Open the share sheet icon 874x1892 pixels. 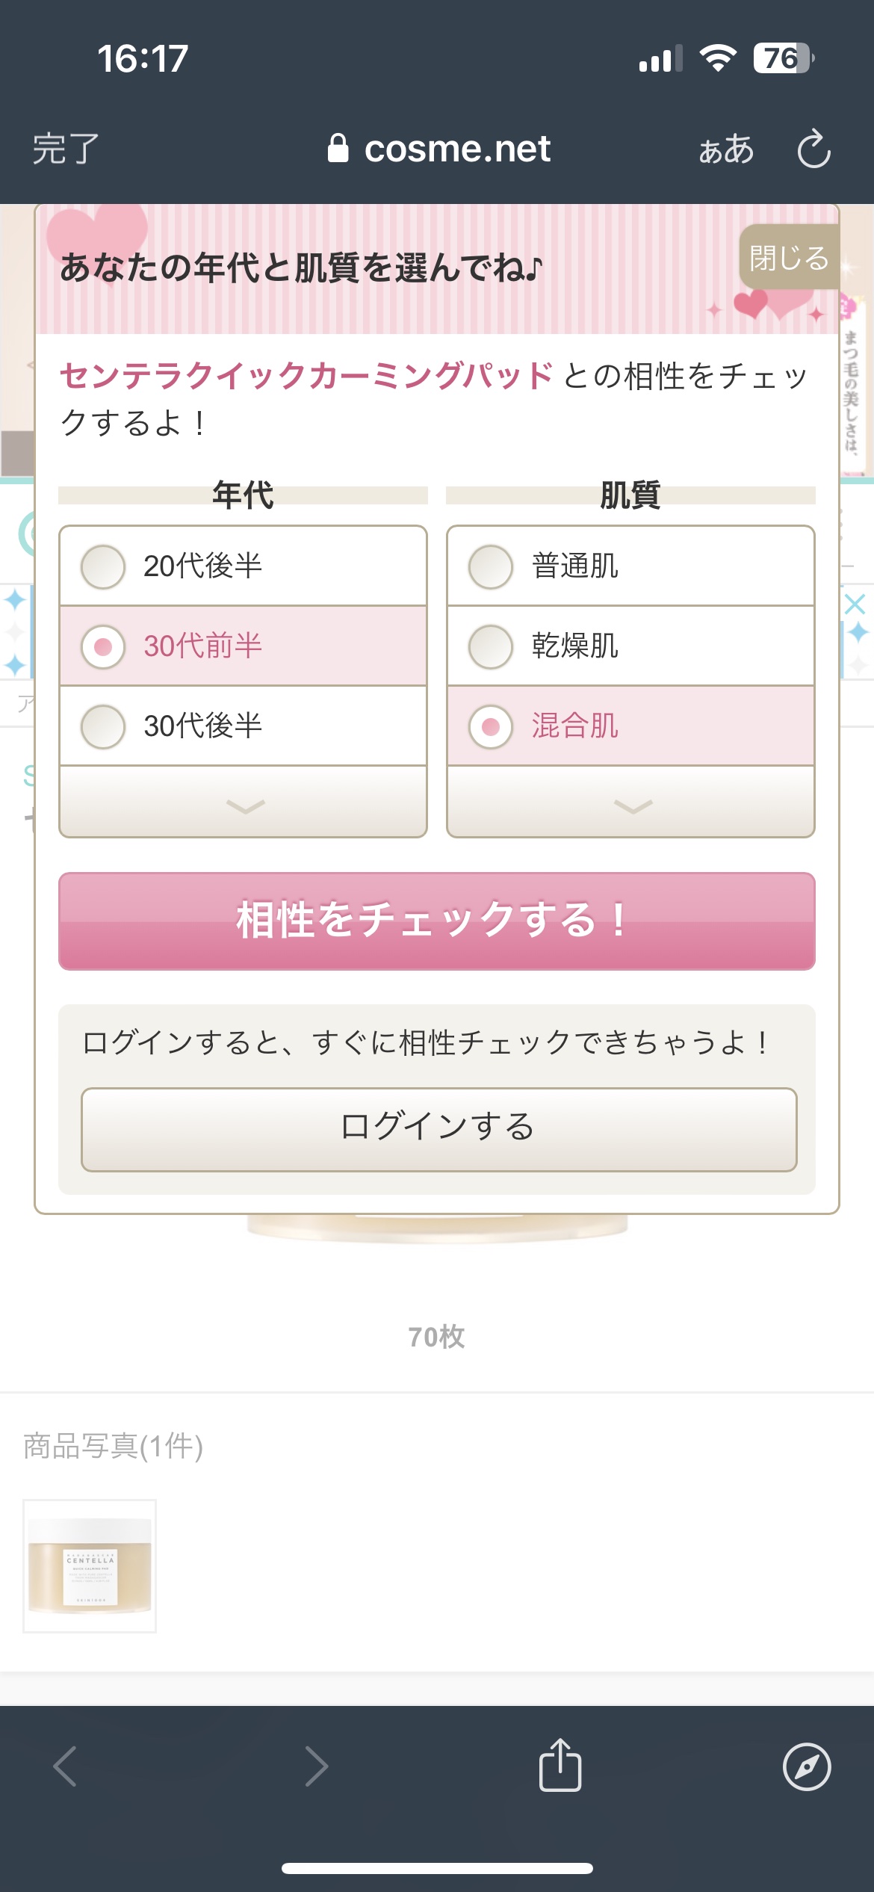coord(560,1765)
